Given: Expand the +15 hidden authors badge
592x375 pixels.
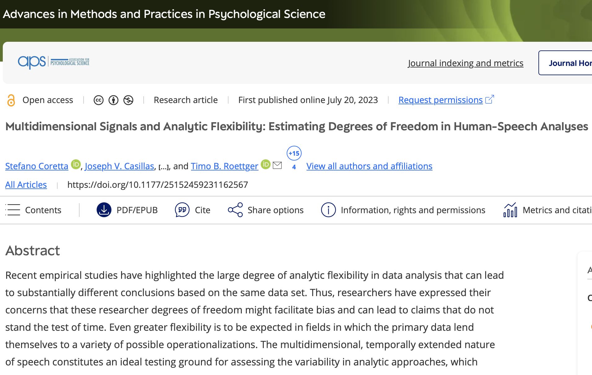Looking at the screenshot, I should [294, 153].
